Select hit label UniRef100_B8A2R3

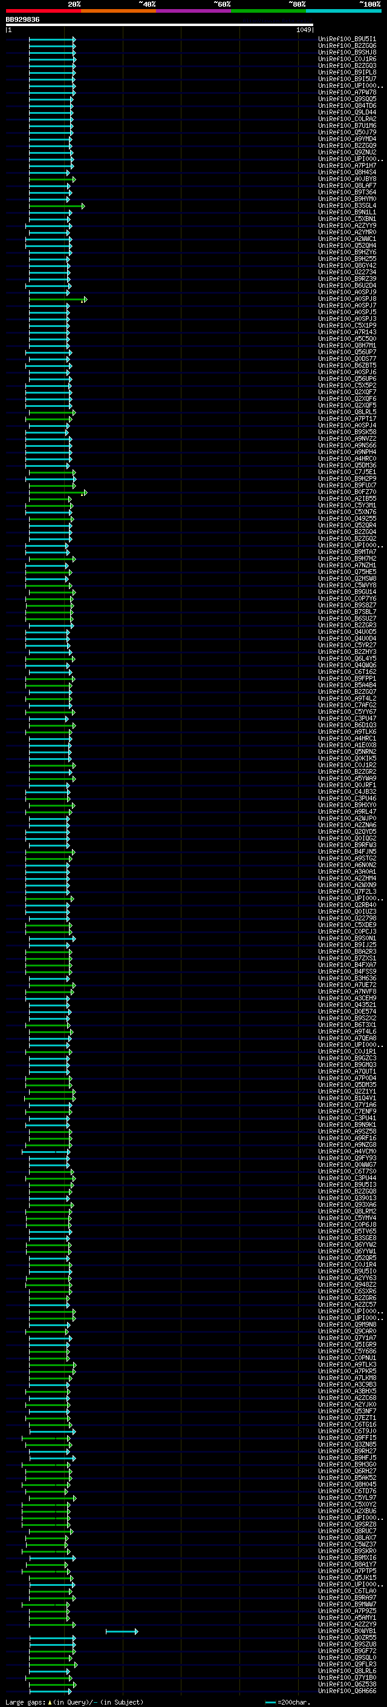coord(347,951)
